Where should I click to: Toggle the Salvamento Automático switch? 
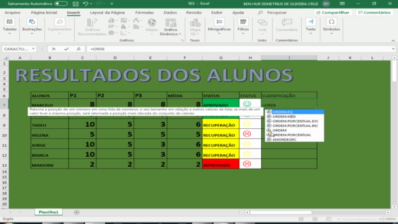[x=61, y=4]
